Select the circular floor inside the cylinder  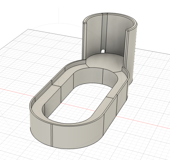104,63
